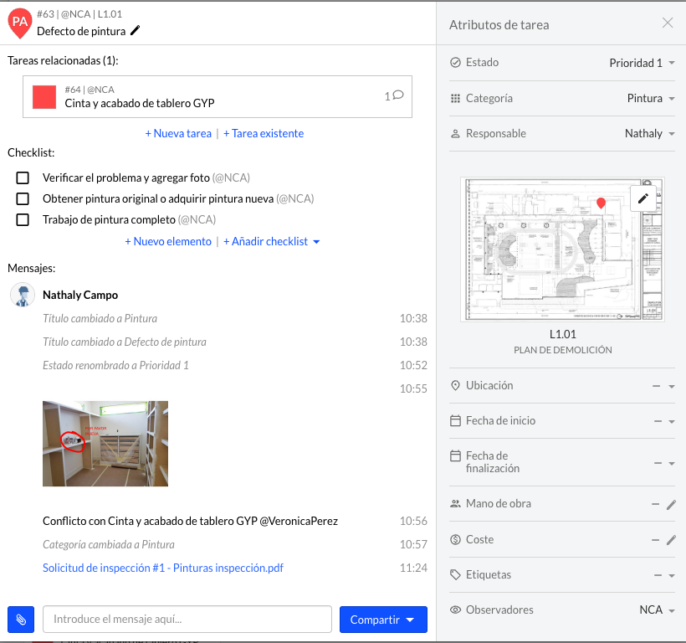Screen dimensions: 686x643
Task: Click the Mano de obra people icon
Action: 455,503
